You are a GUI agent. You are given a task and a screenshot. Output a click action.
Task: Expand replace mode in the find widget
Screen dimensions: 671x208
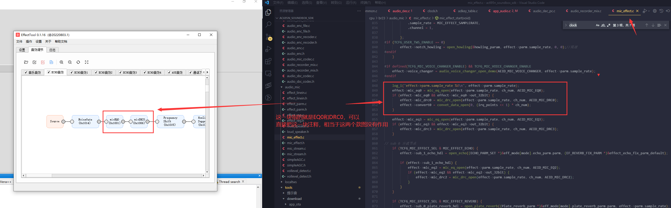(x=566, y=25)
